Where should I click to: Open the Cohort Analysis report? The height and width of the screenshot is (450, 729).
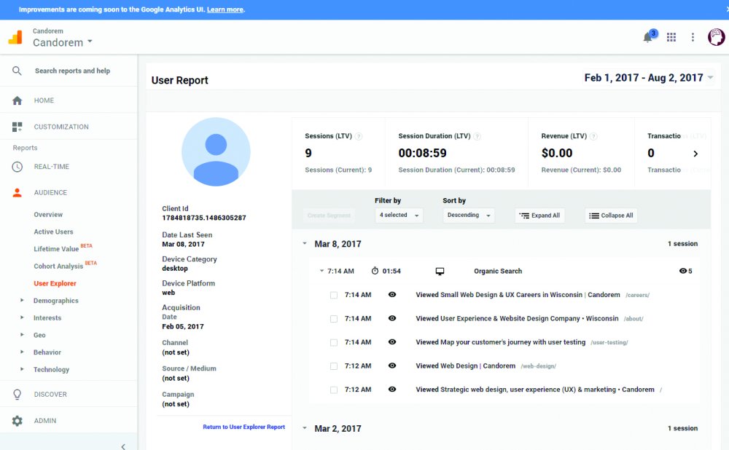pos(58,266)
